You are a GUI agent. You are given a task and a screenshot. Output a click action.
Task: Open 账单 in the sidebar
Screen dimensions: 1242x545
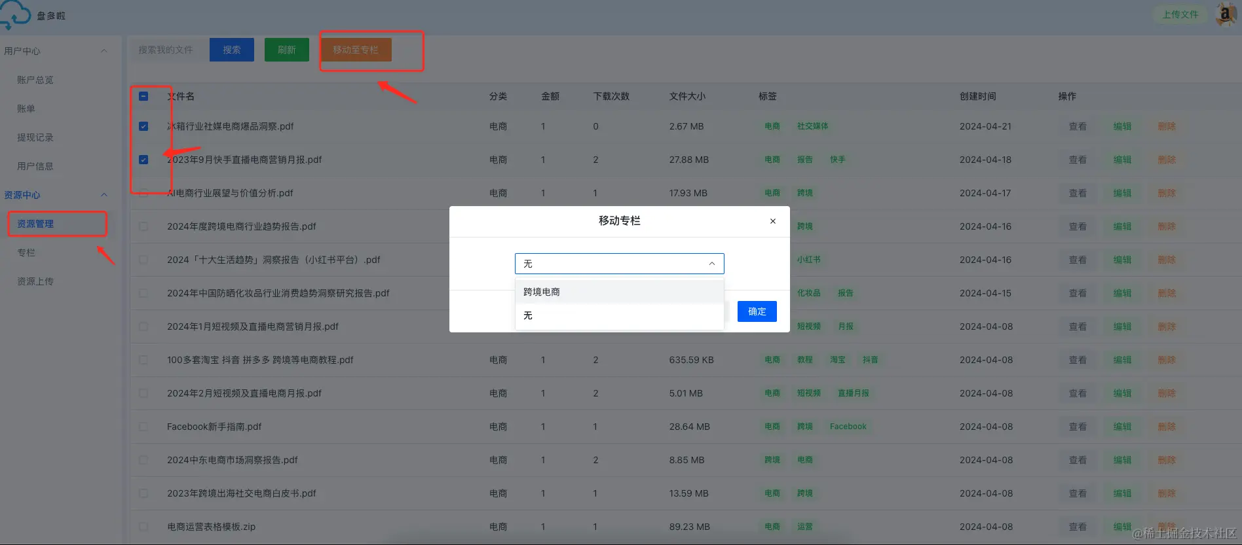(x=26, y=109)
